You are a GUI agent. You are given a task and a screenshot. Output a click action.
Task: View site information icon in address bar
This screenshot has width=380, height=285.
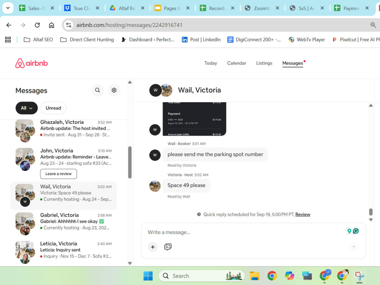point(68,25)
